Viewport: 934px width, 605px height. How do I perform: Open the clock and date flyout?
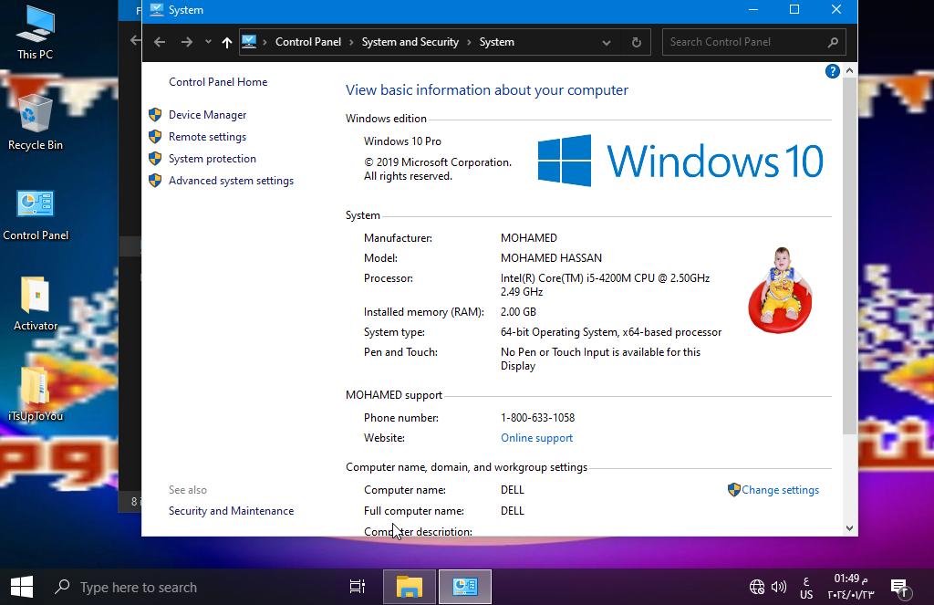tap(851, 587)
